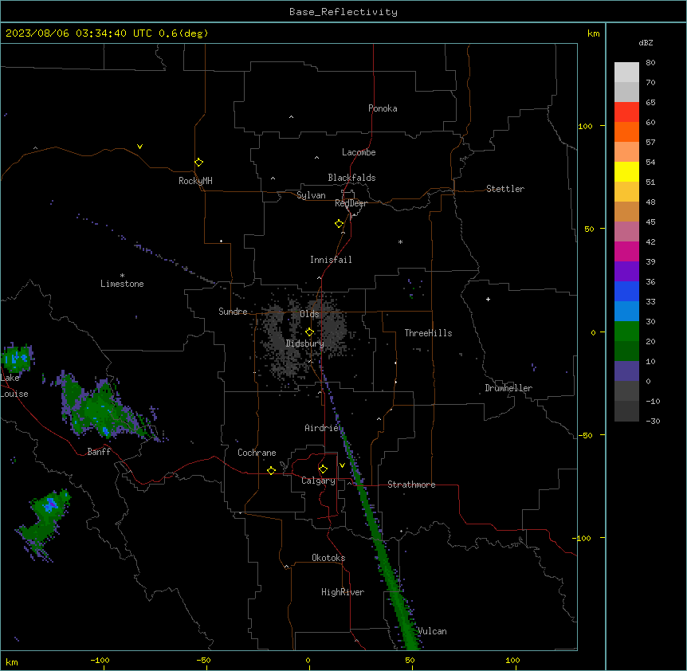The height and width of the screenshot is (671, 687).
Task: Click the Strathmore label
Action: click(411, 485)
